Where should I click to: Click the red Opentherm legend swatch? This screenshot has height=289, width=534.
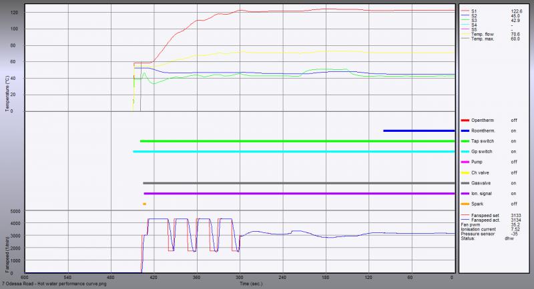(465, 121)
